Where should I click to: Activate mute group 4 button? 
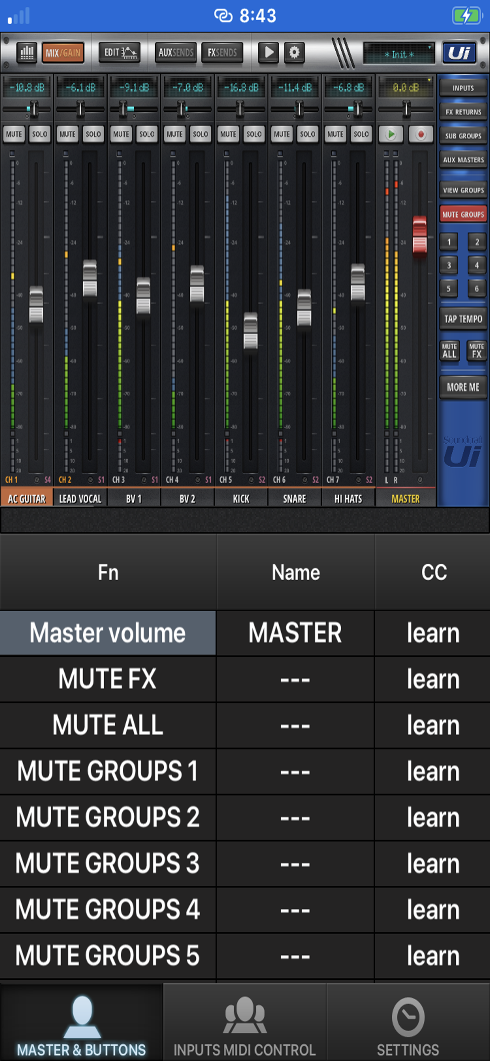tap(477, 265)
